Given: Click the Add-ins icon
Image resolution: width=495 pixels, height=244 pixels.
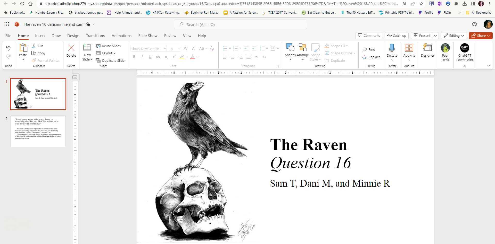Looking at the screenshot, I should (409, 48).
